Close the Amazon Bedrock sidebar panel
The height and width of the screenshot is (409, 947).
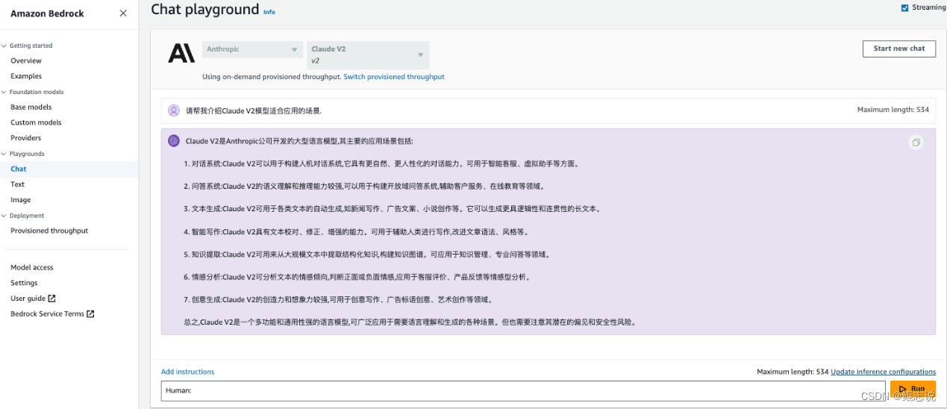click(123, 13)
